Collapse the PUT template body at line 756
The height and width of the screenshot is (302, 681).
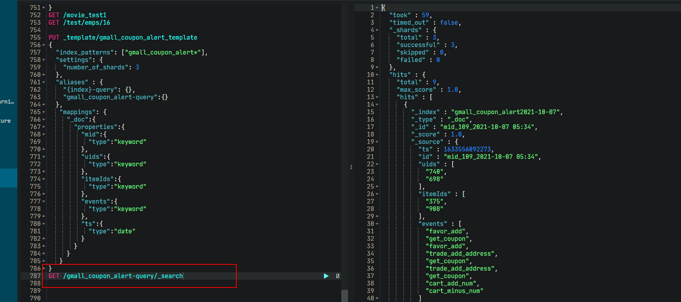[44, 45]
